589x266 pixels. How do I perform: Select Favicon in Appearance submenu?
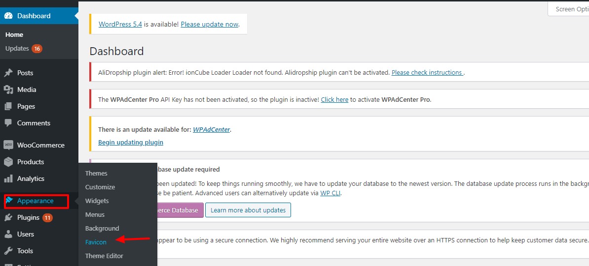click(x=96, y=242)
